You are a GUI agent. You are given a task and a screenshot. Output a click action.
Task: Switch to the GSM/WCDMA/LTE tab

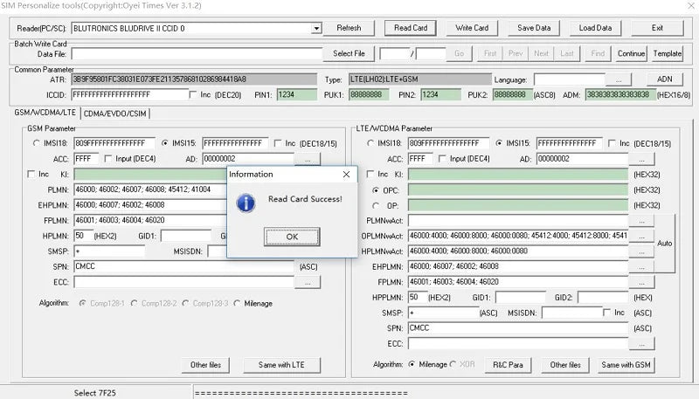pyautogui.click(x=45, y=113)
